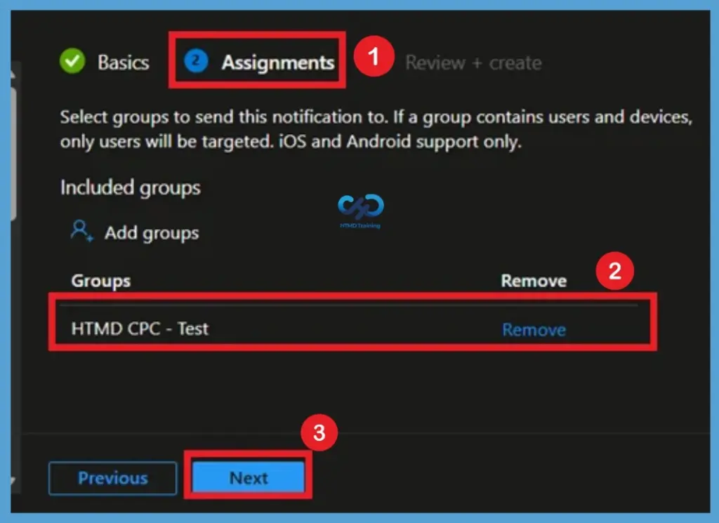Remove the HTMD CPC - Test group

pyautogui.click(x=534, y=329)
